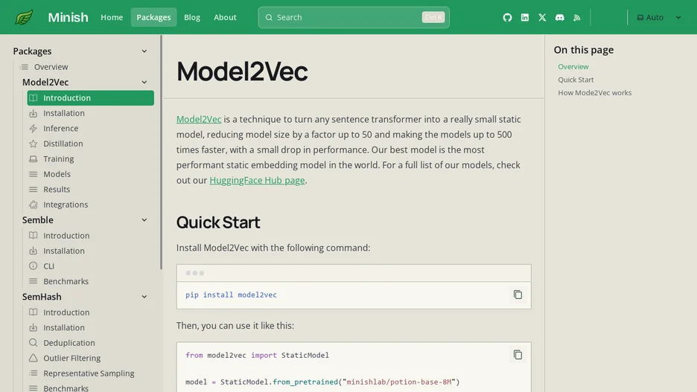This screenshot has width=697, height=392.
Task: Click the Deduplication magnifier icon
Action: (x=34, y=343)
